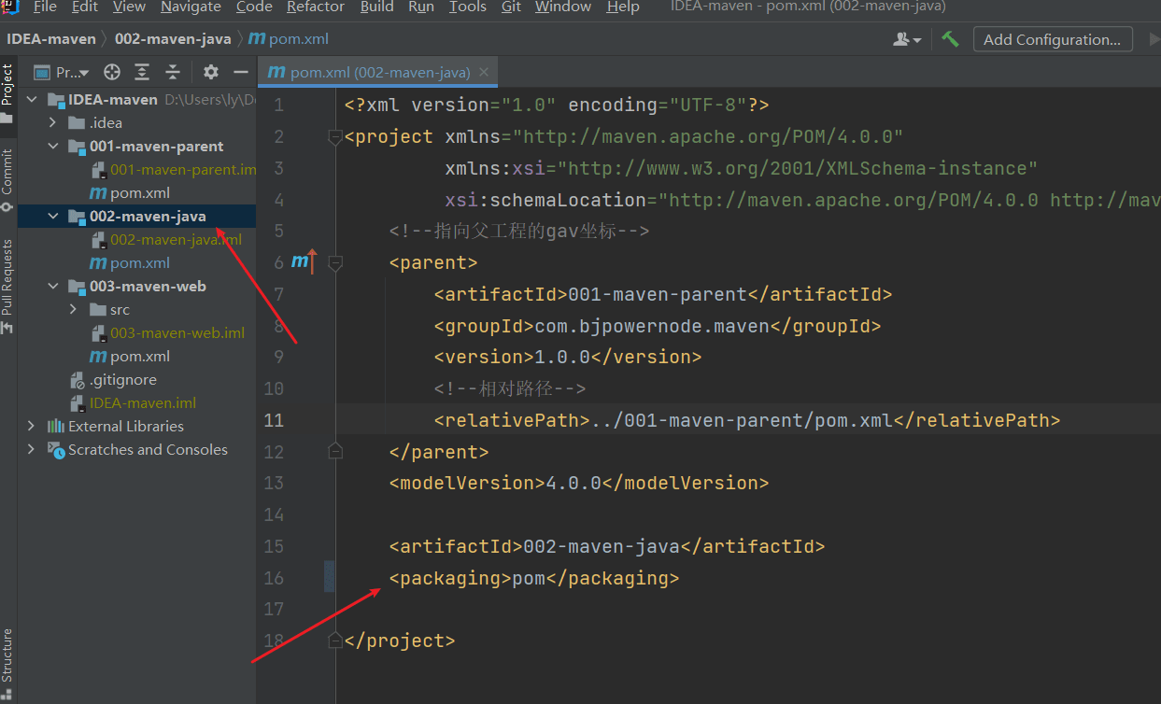Open the Navigate menu

[191, 7]
